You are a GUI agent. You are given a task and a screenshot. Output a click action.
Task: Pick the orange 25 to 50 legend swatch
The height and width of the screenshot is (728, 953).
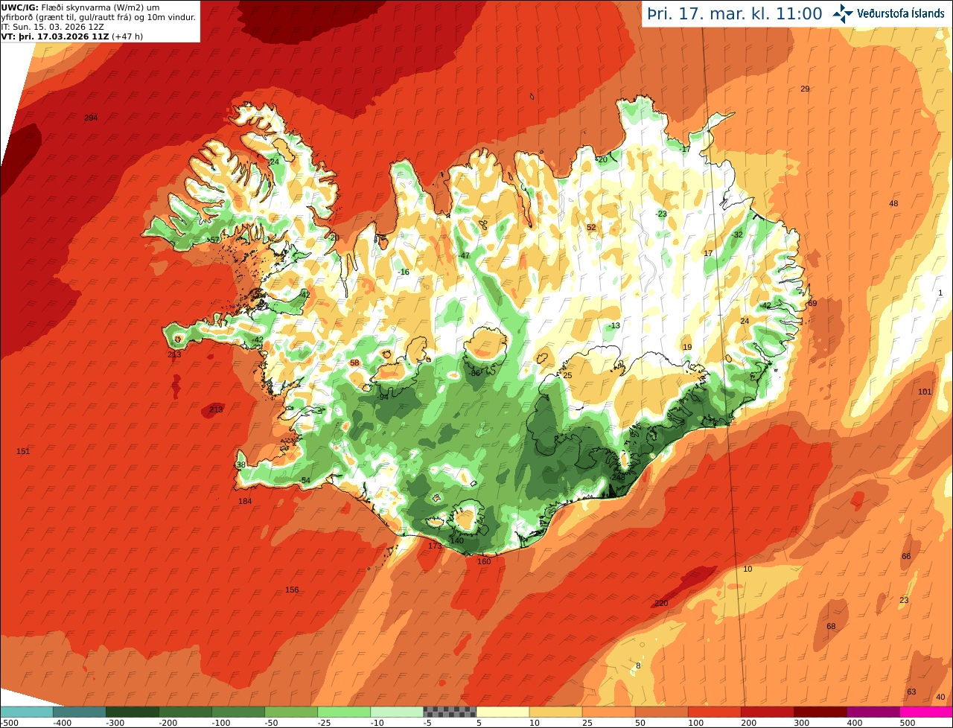click(608, 712)
